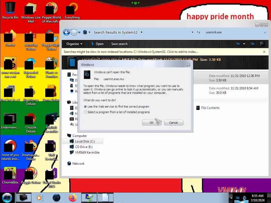Open blank document taskbar button
This screenshot has width=271, height=203.
106,198
